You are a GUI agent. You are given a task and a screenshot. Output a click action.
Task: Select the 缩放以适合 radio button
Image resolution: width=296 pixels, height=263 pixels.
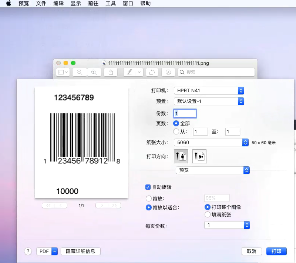149,207
